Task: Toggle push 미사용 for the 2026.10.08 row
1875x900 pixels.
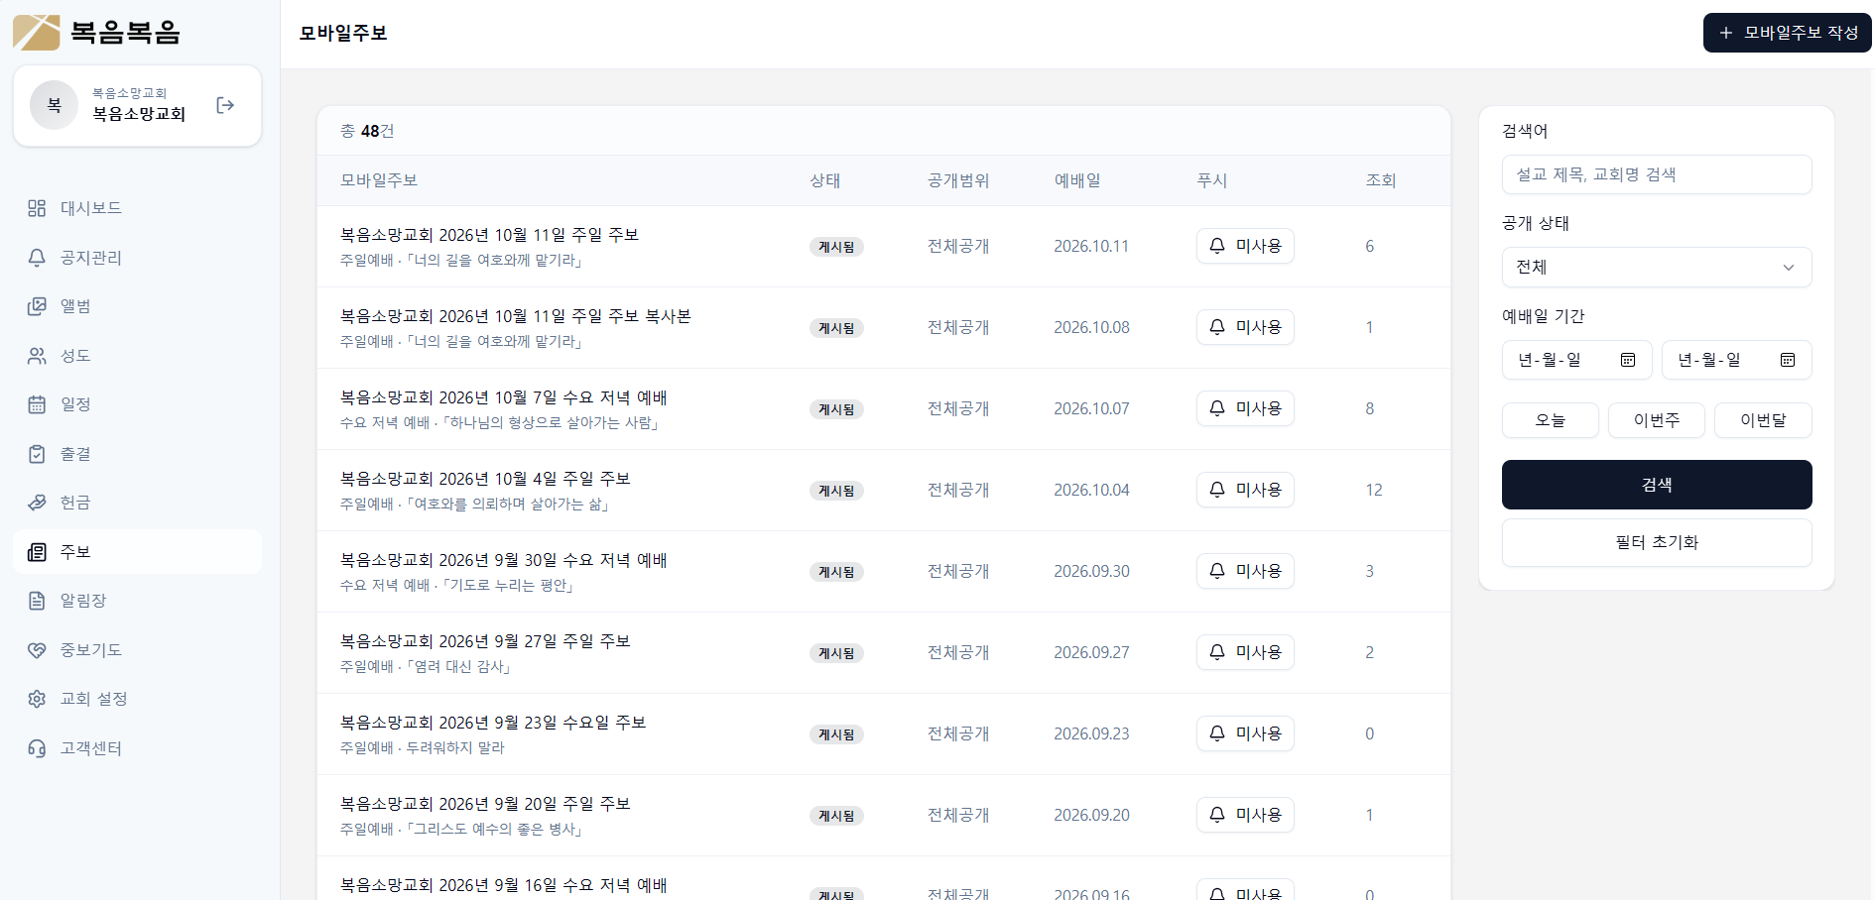Action: [x=1245, y=327]
